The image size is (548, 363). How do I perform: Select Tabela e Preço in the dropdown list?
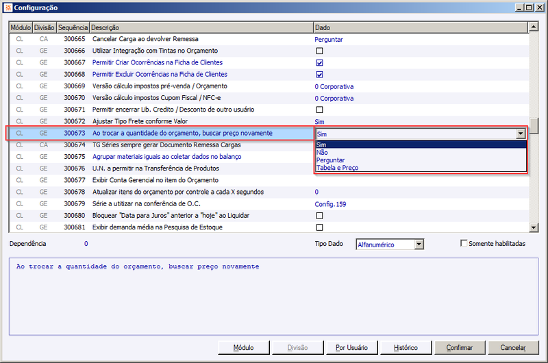click(x=421, y=168)
